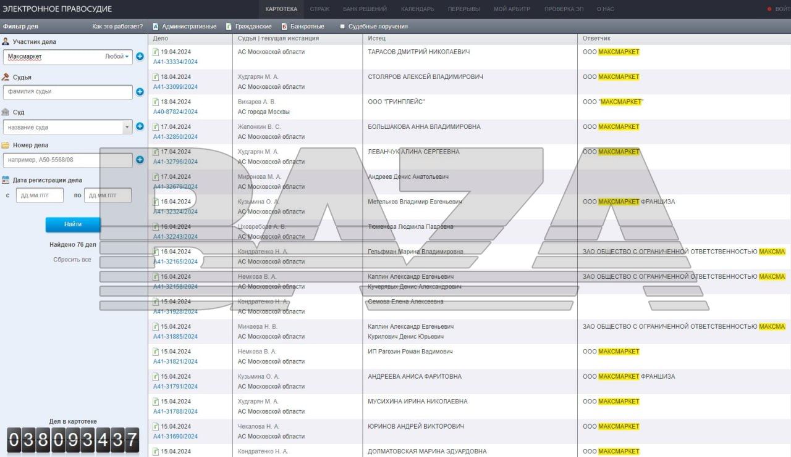Click the start date registration field
Image resolution: width=791 pixels, height=457 pixels.
pos(40,196)
